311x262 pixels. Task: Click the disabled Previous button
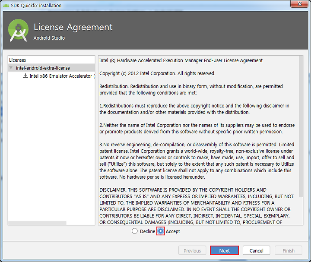click(x=192, y=250)
